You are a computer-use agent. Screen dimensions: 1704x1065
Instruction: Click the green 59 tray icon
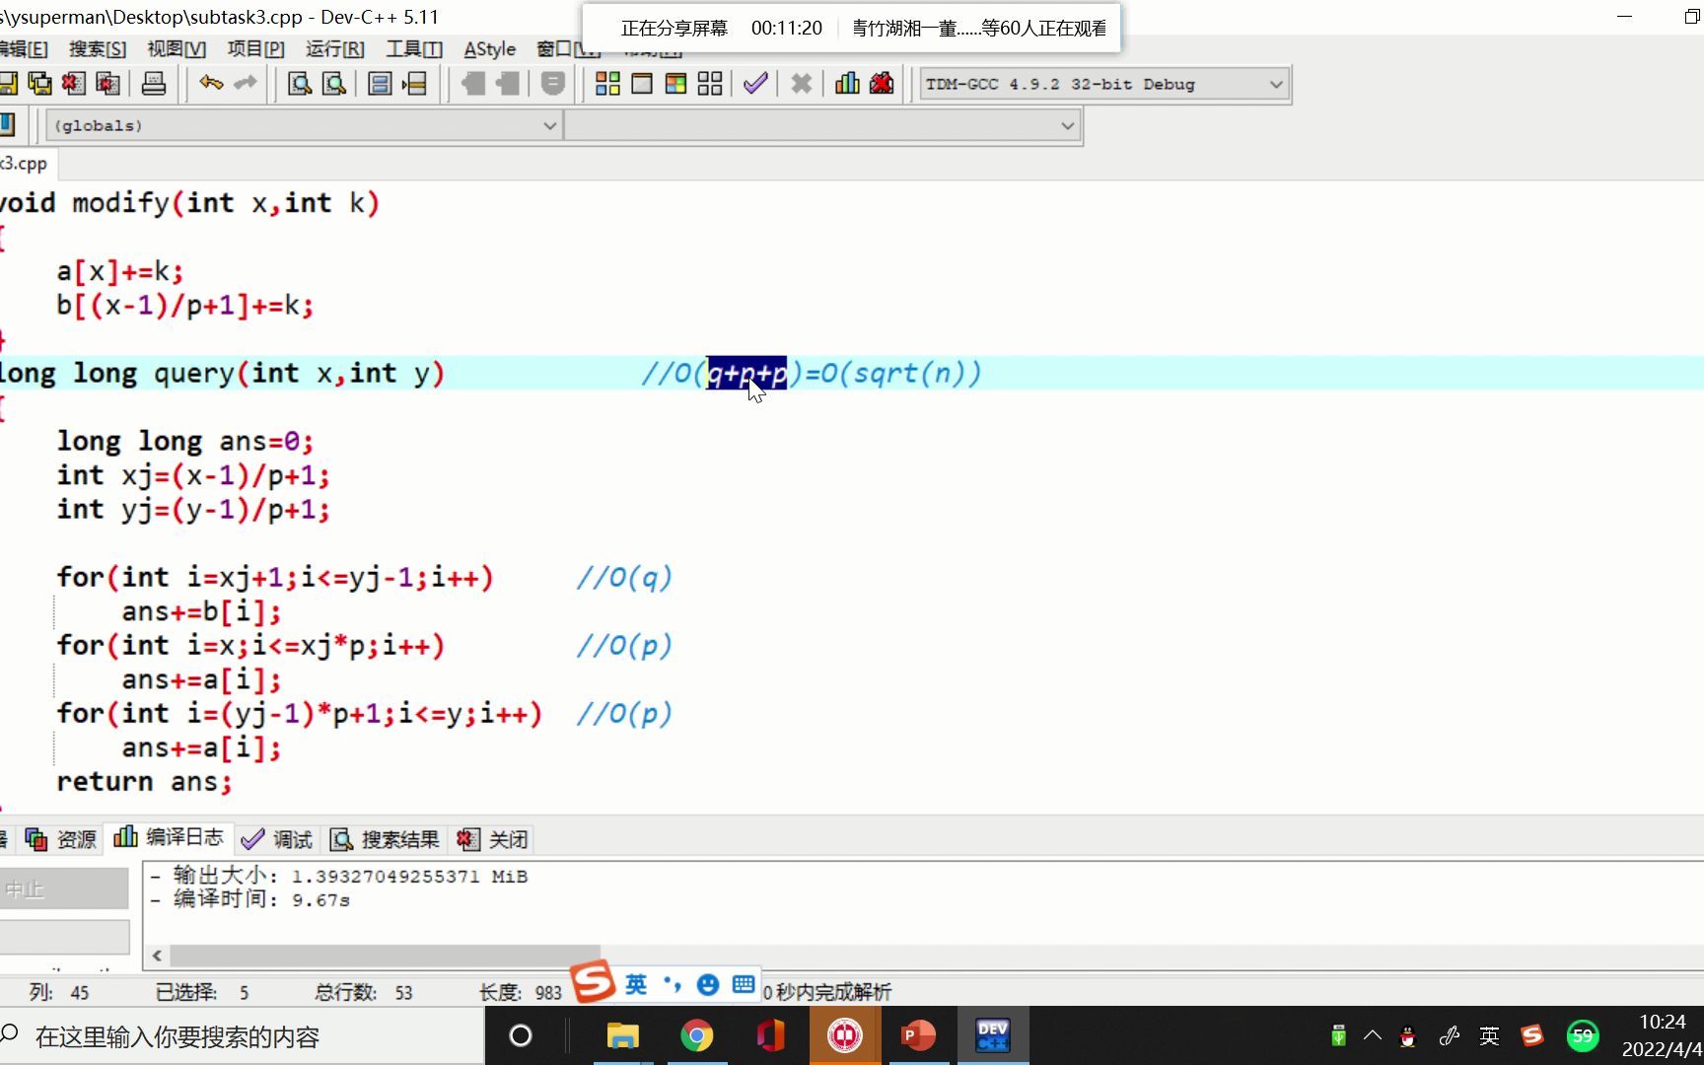click(x=1583, y=1035)
